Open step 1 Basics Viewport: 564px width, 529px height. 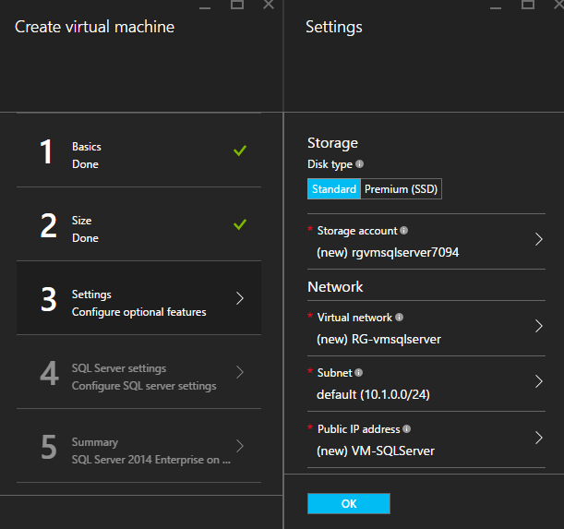pyautogui.click(x=138, y=150)
